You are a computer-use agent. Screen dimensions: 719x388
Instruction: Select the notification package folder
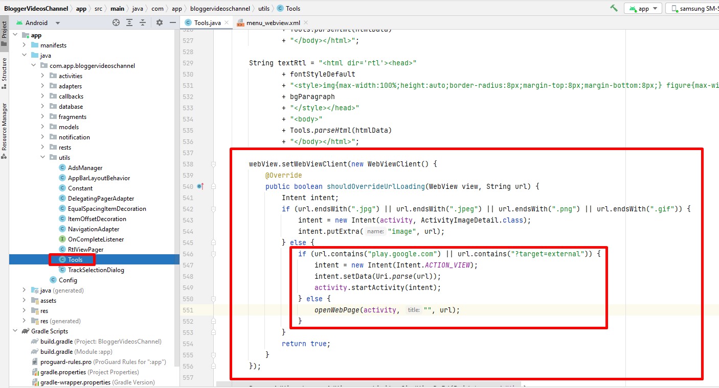tap(70, 137)
